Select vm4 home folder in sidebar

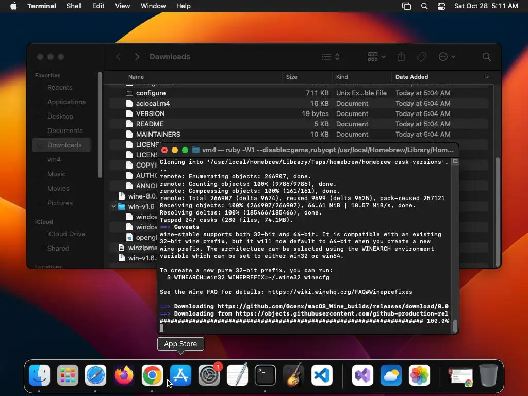click(54, 160)
